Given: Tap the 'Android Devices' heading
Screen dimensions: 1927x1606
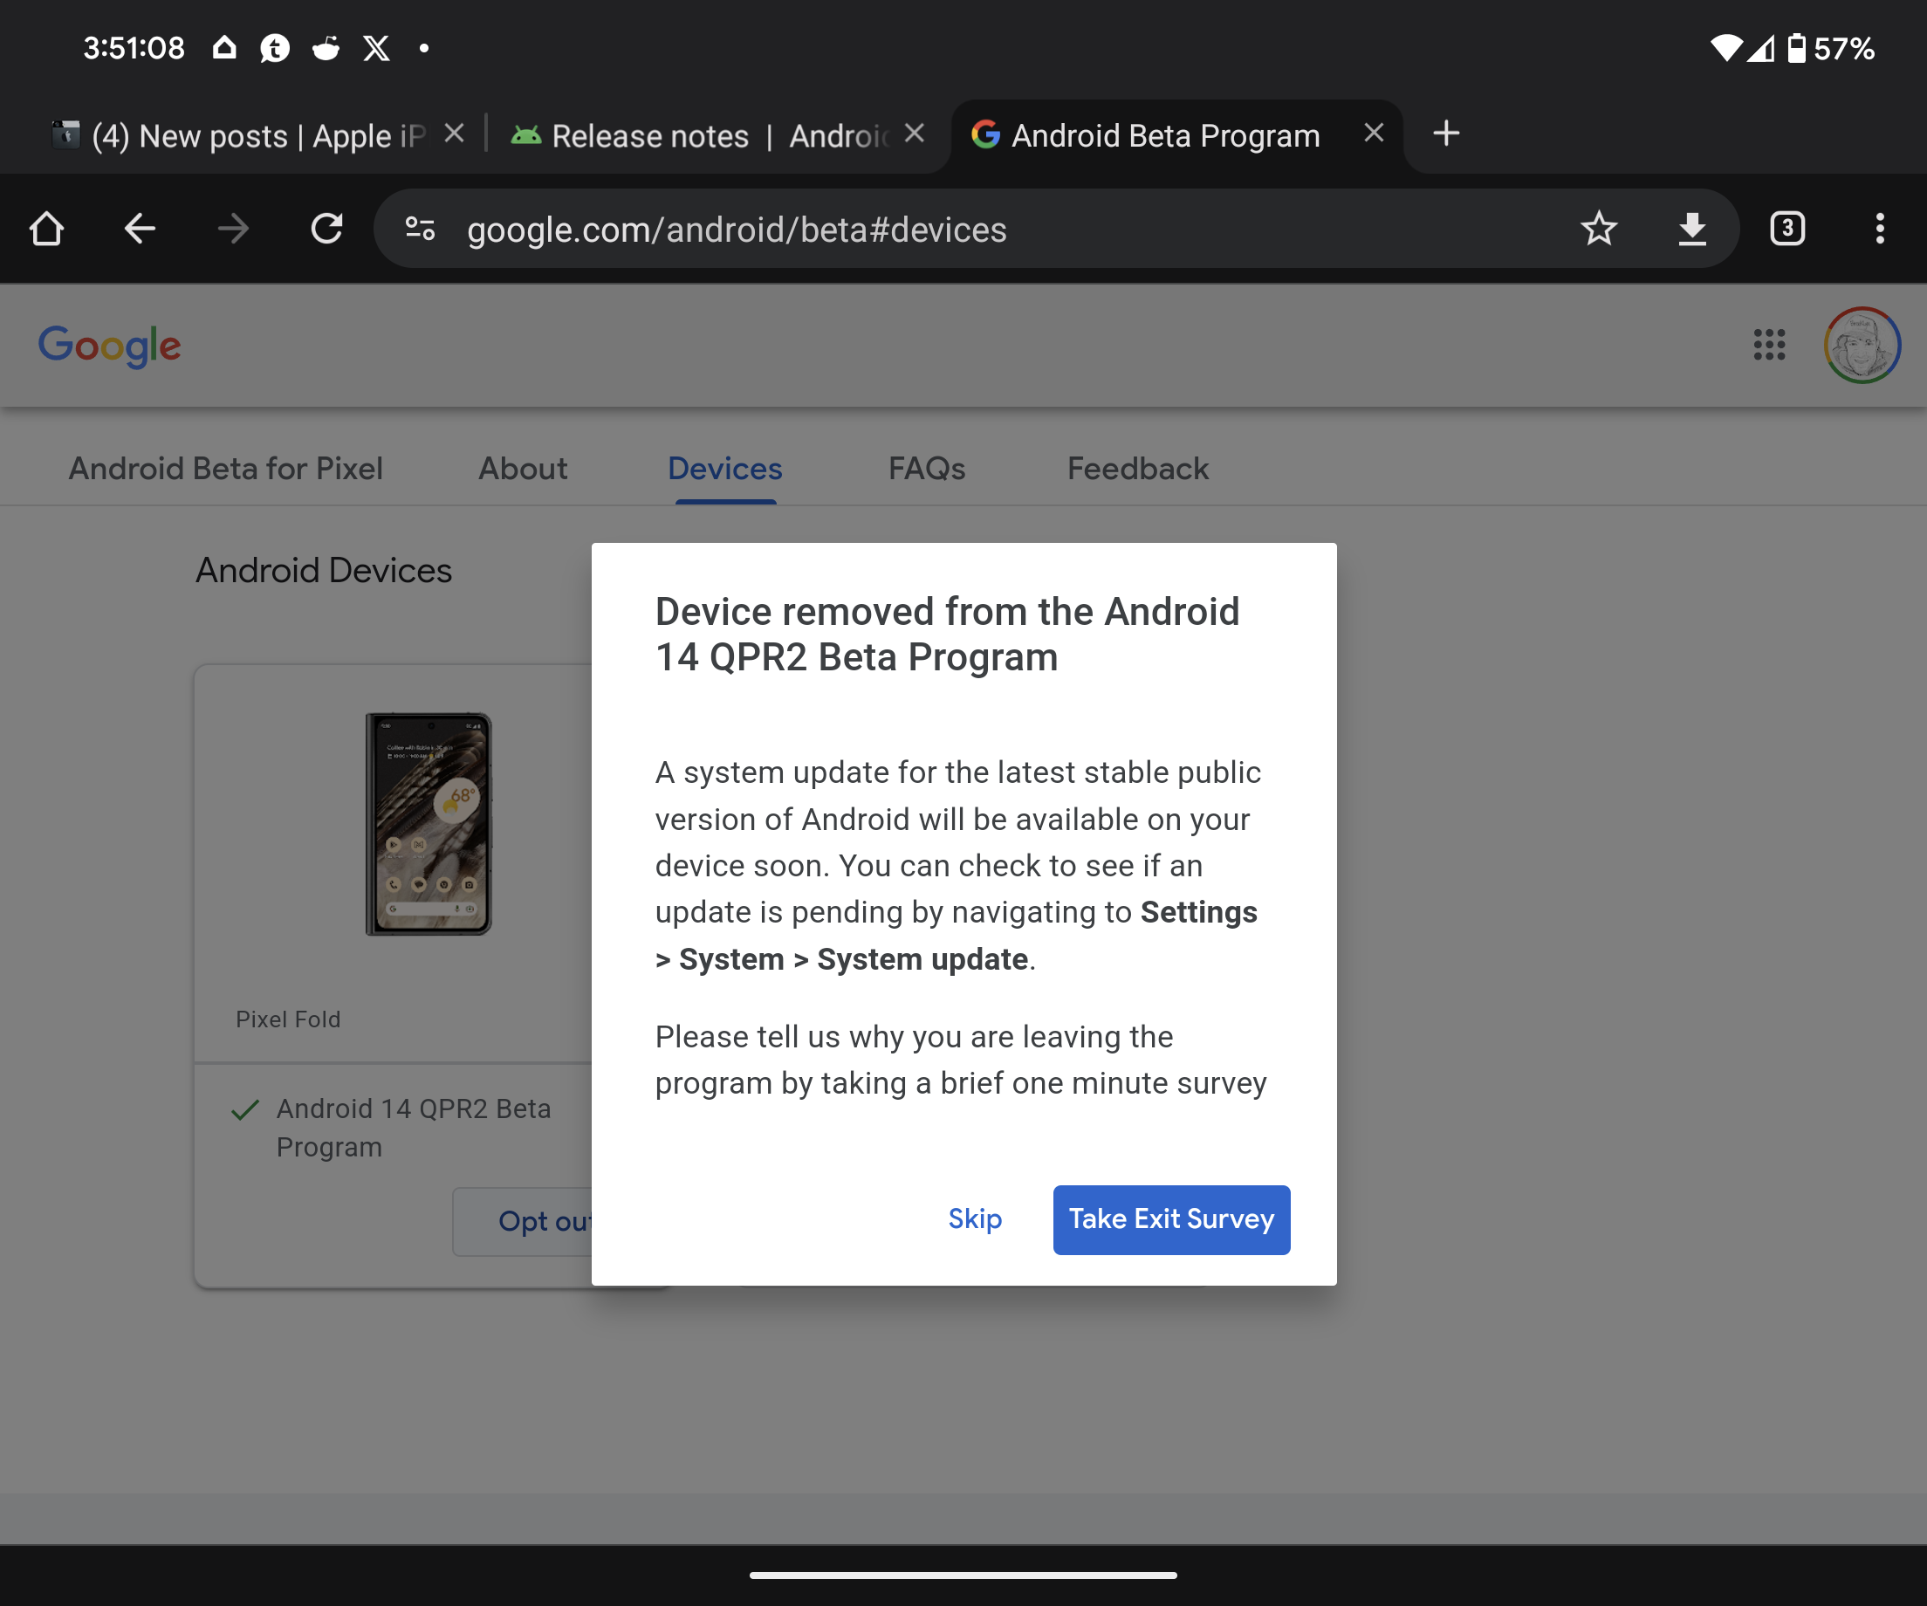Looking at the screenshot, I should click(x=324, y=571).
